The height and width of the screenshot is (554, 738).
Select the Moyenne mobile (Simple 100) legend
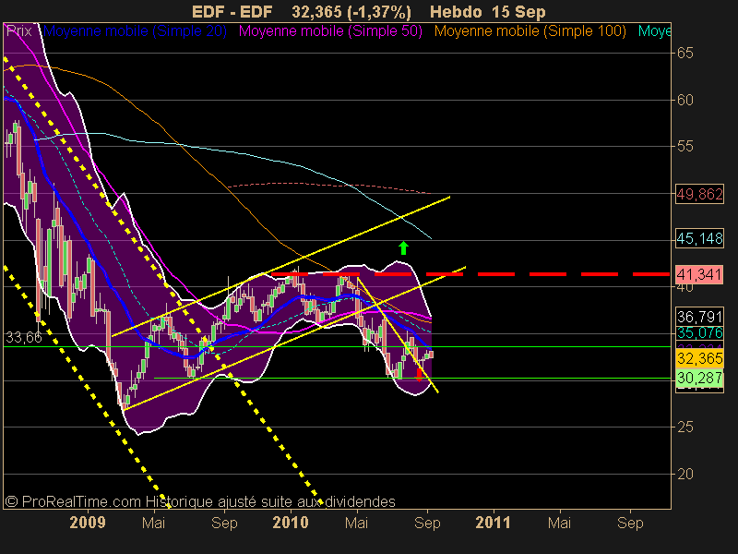coord(530,31)
